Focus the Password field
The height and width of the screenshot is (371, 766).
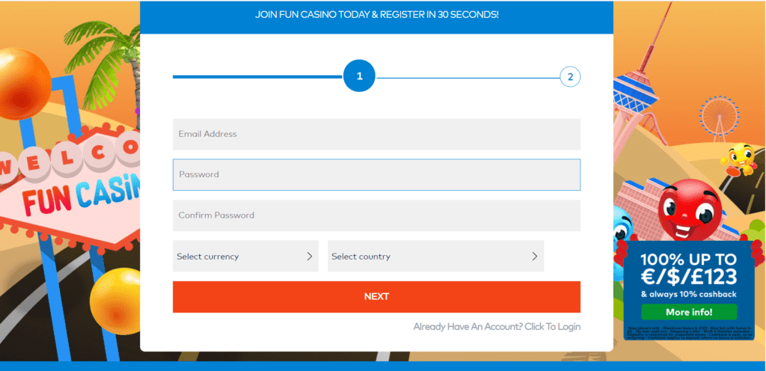pos(376,175)
